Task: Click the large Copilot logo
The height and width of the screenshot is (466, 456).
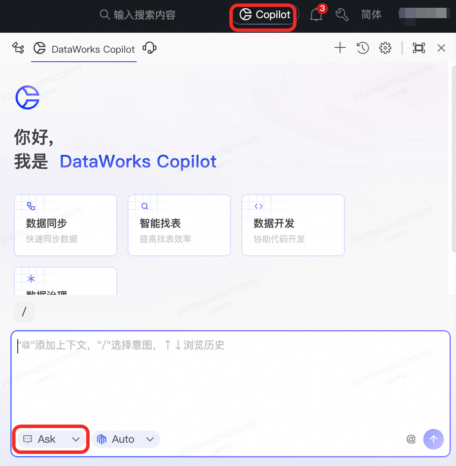Action: click(x=28, y=98)
